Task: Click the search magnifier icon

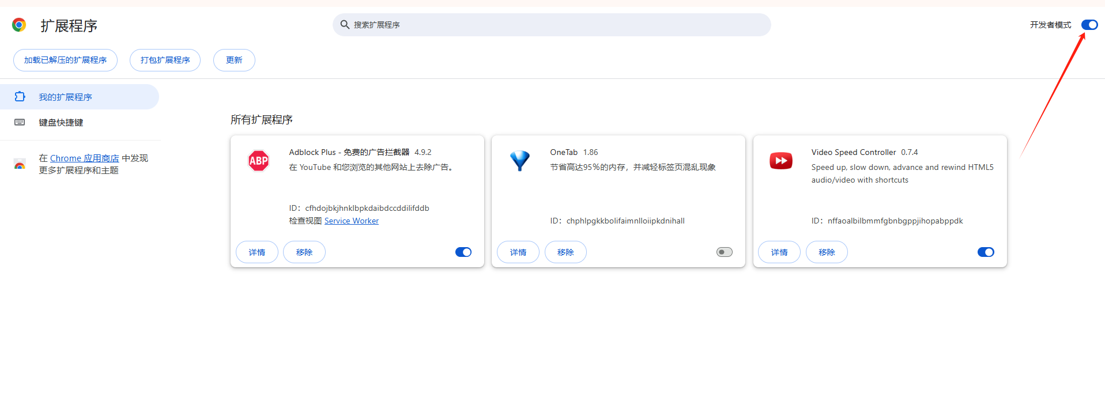Action: coord(345,25)
